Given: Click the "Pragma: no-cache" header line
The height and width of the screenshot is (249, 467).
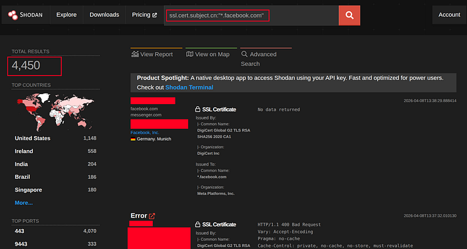Looking at the screenshot, I should [x=278, y=239].
